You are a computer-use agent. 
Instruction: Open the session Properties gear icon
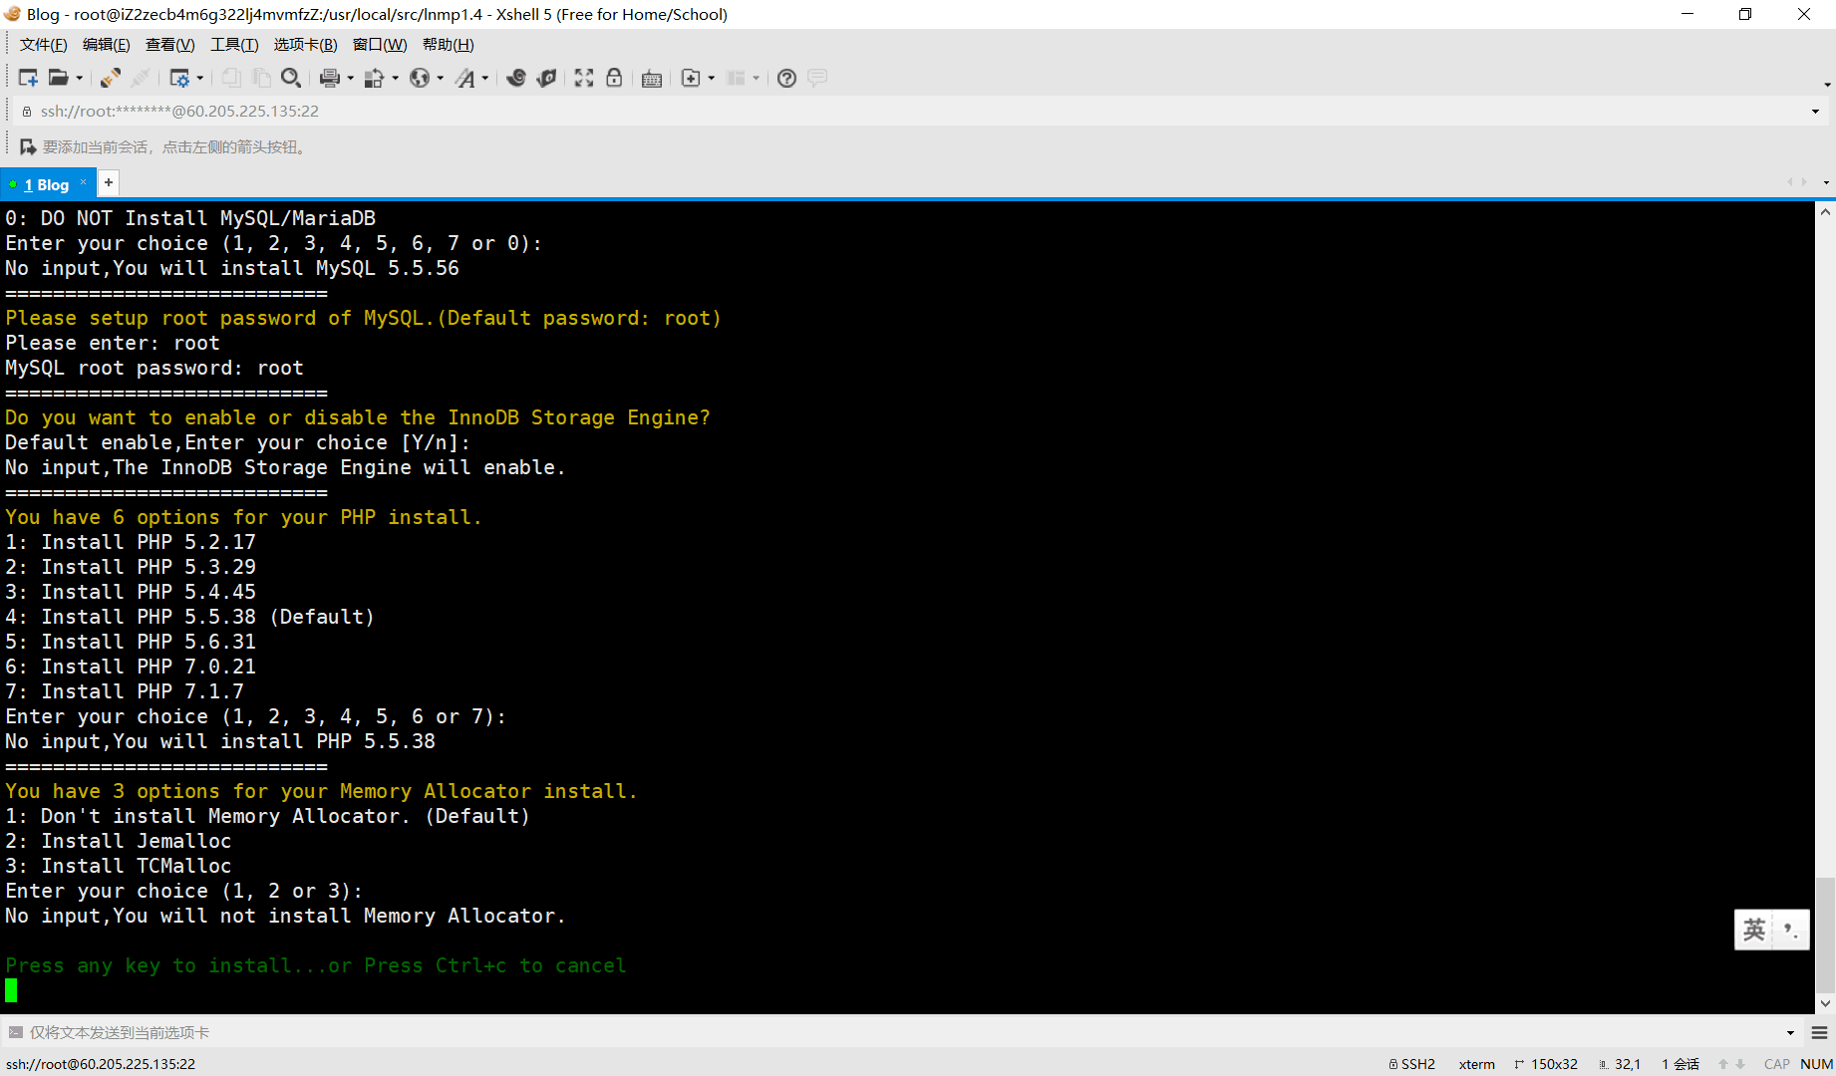[x=179, y=78]
